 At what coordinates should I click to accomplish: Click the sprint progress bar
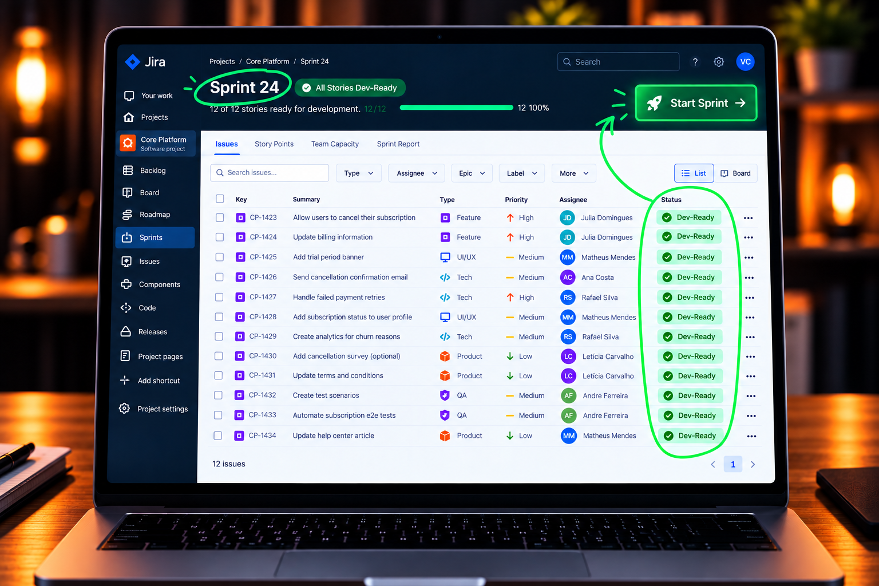coord(457,108)
